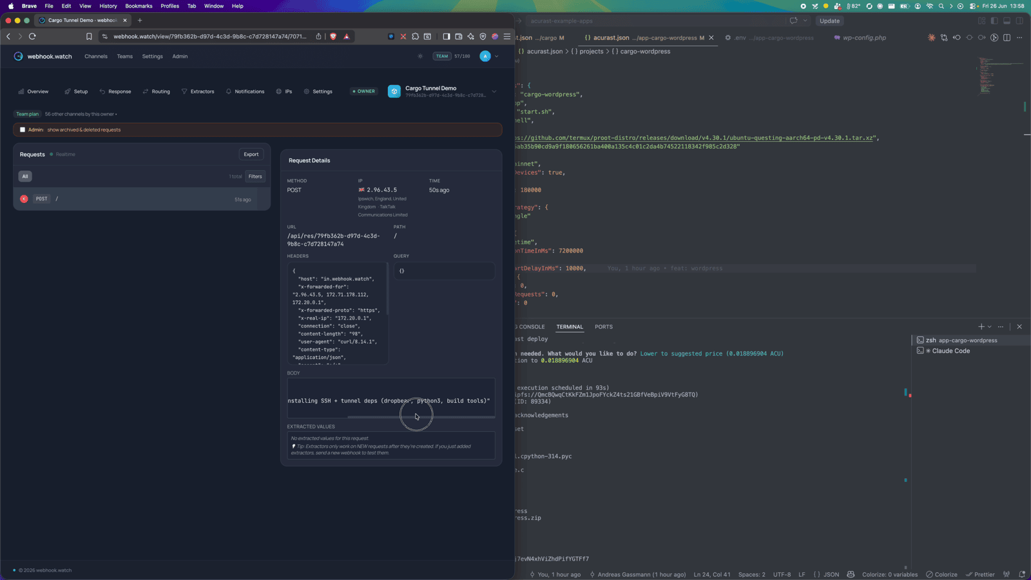The width and height of the screenshot is (1031, 580).
Task: Expand the Cargo Tunnel Demo channel selector
Action: pos(494,92)
